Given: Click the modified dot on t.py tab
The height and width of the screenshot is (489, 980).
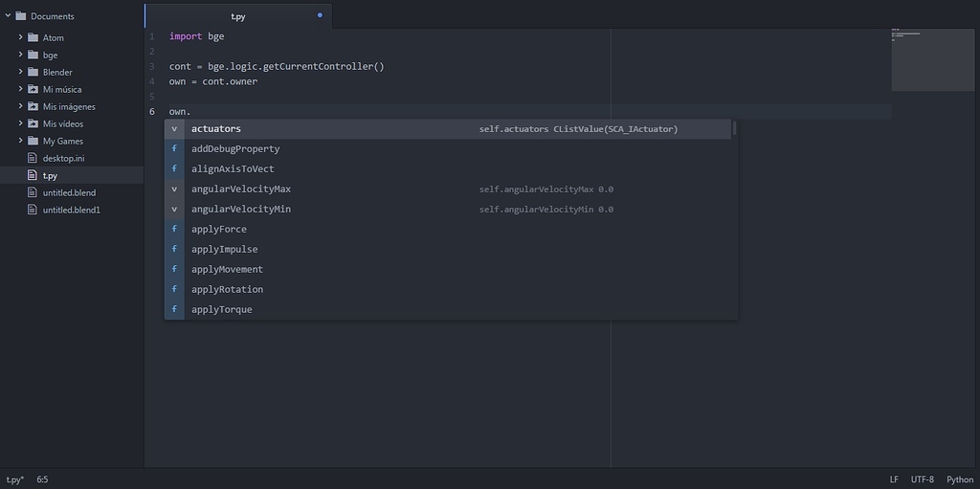Looking at the screenshot, I should 320,15.
